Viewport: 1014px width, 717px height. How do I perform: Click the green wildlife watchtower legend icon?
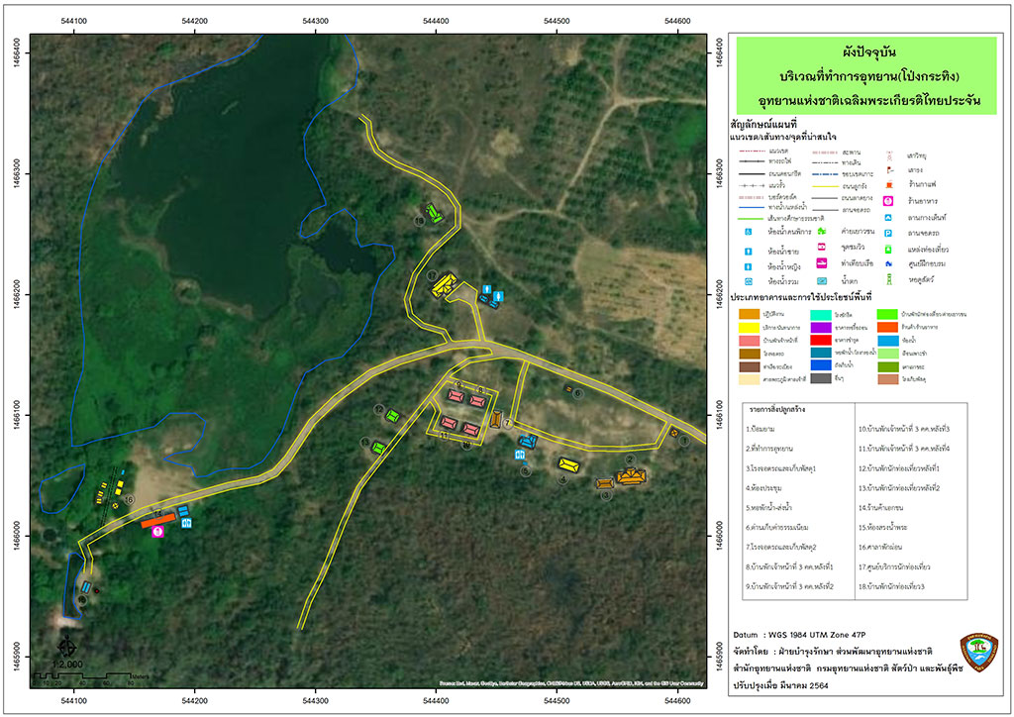889,280
